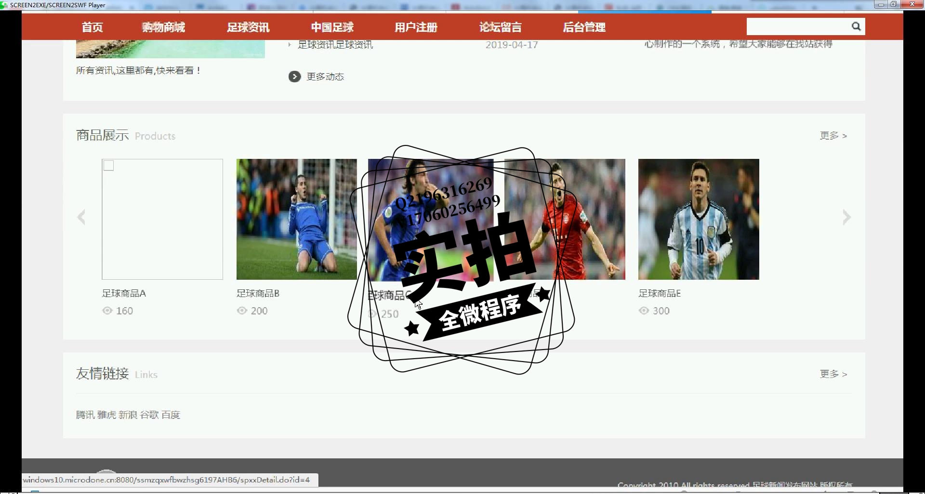Viewport: 925px width, 494px height.
Task: Open 百度 friendly link
Action: [x=171, y=415]
